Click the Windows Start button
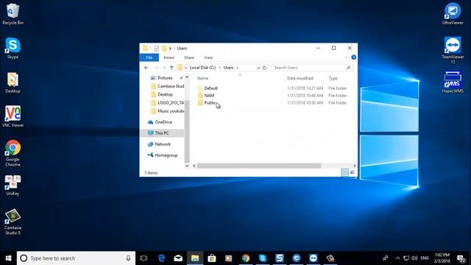The width and height of the screenshot is (471, 265). pyautogui.click(x=8, y=258)
